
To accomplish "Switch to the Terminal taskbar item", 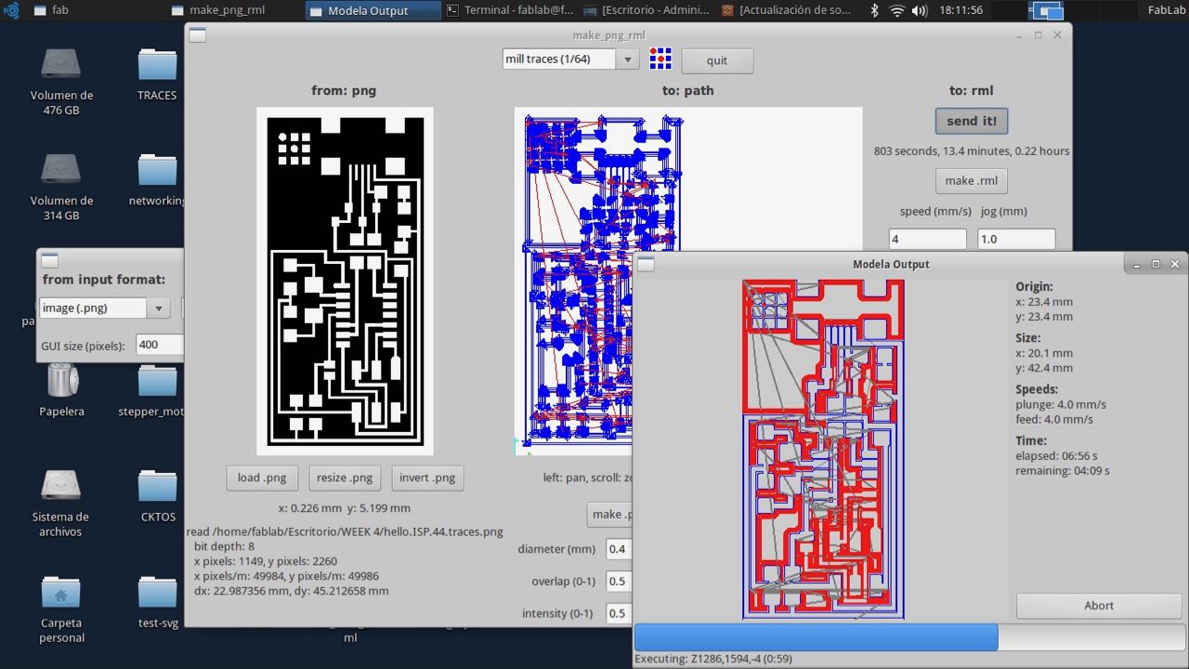I will click(511, 10).
